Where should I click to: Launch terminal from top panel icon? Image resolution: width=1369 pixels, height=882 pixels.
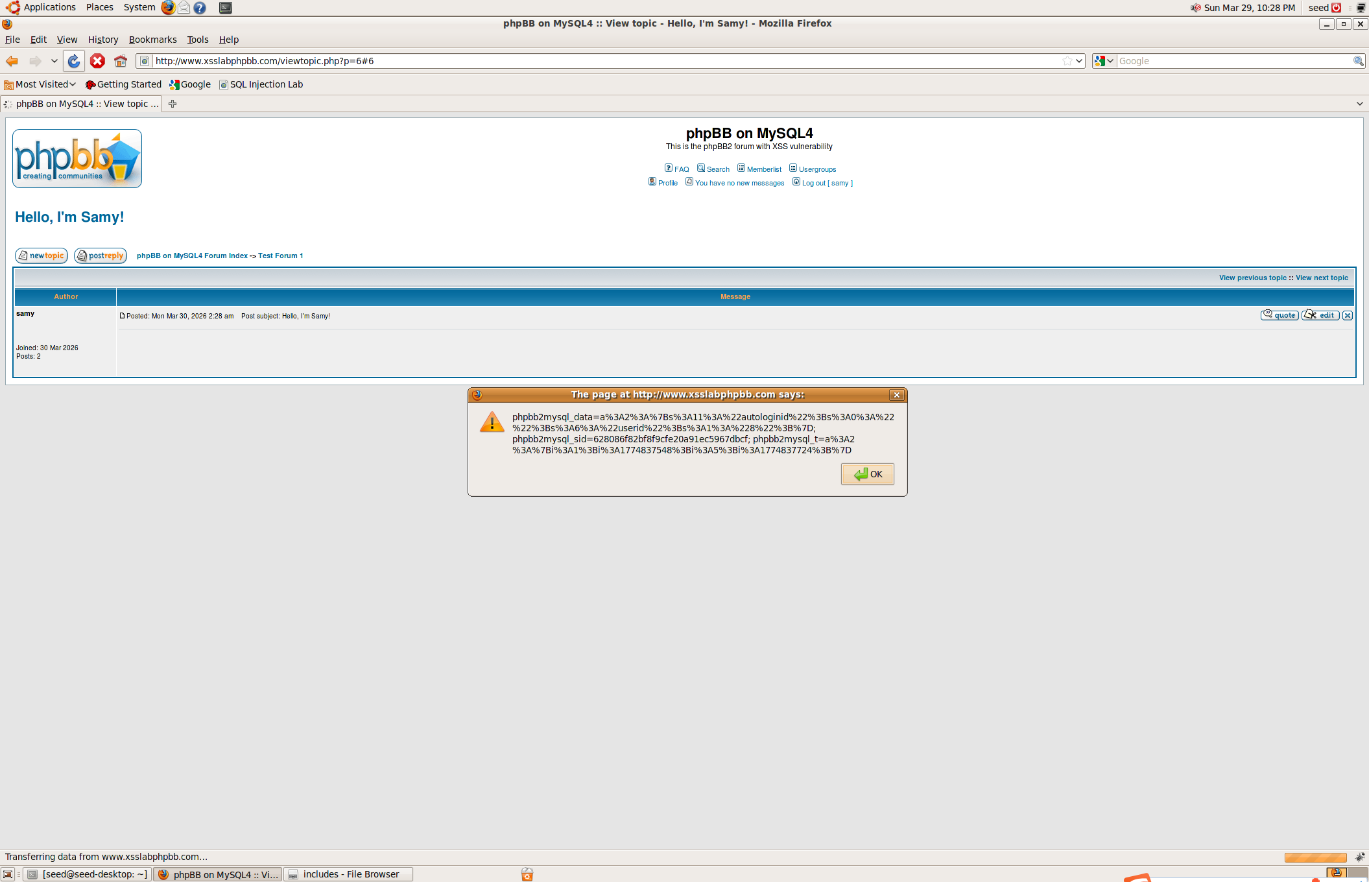225,8
